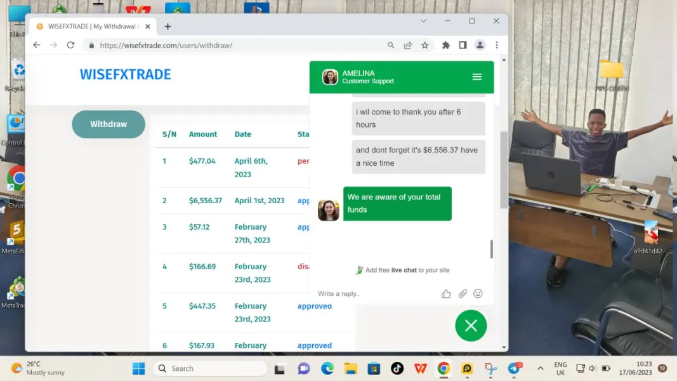Click the chat conversation scrollbar
This screenshot has height=381, width=677.
(491, 250)
